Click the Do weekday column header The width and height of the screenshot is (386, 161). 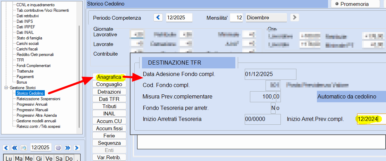[69, 159]
